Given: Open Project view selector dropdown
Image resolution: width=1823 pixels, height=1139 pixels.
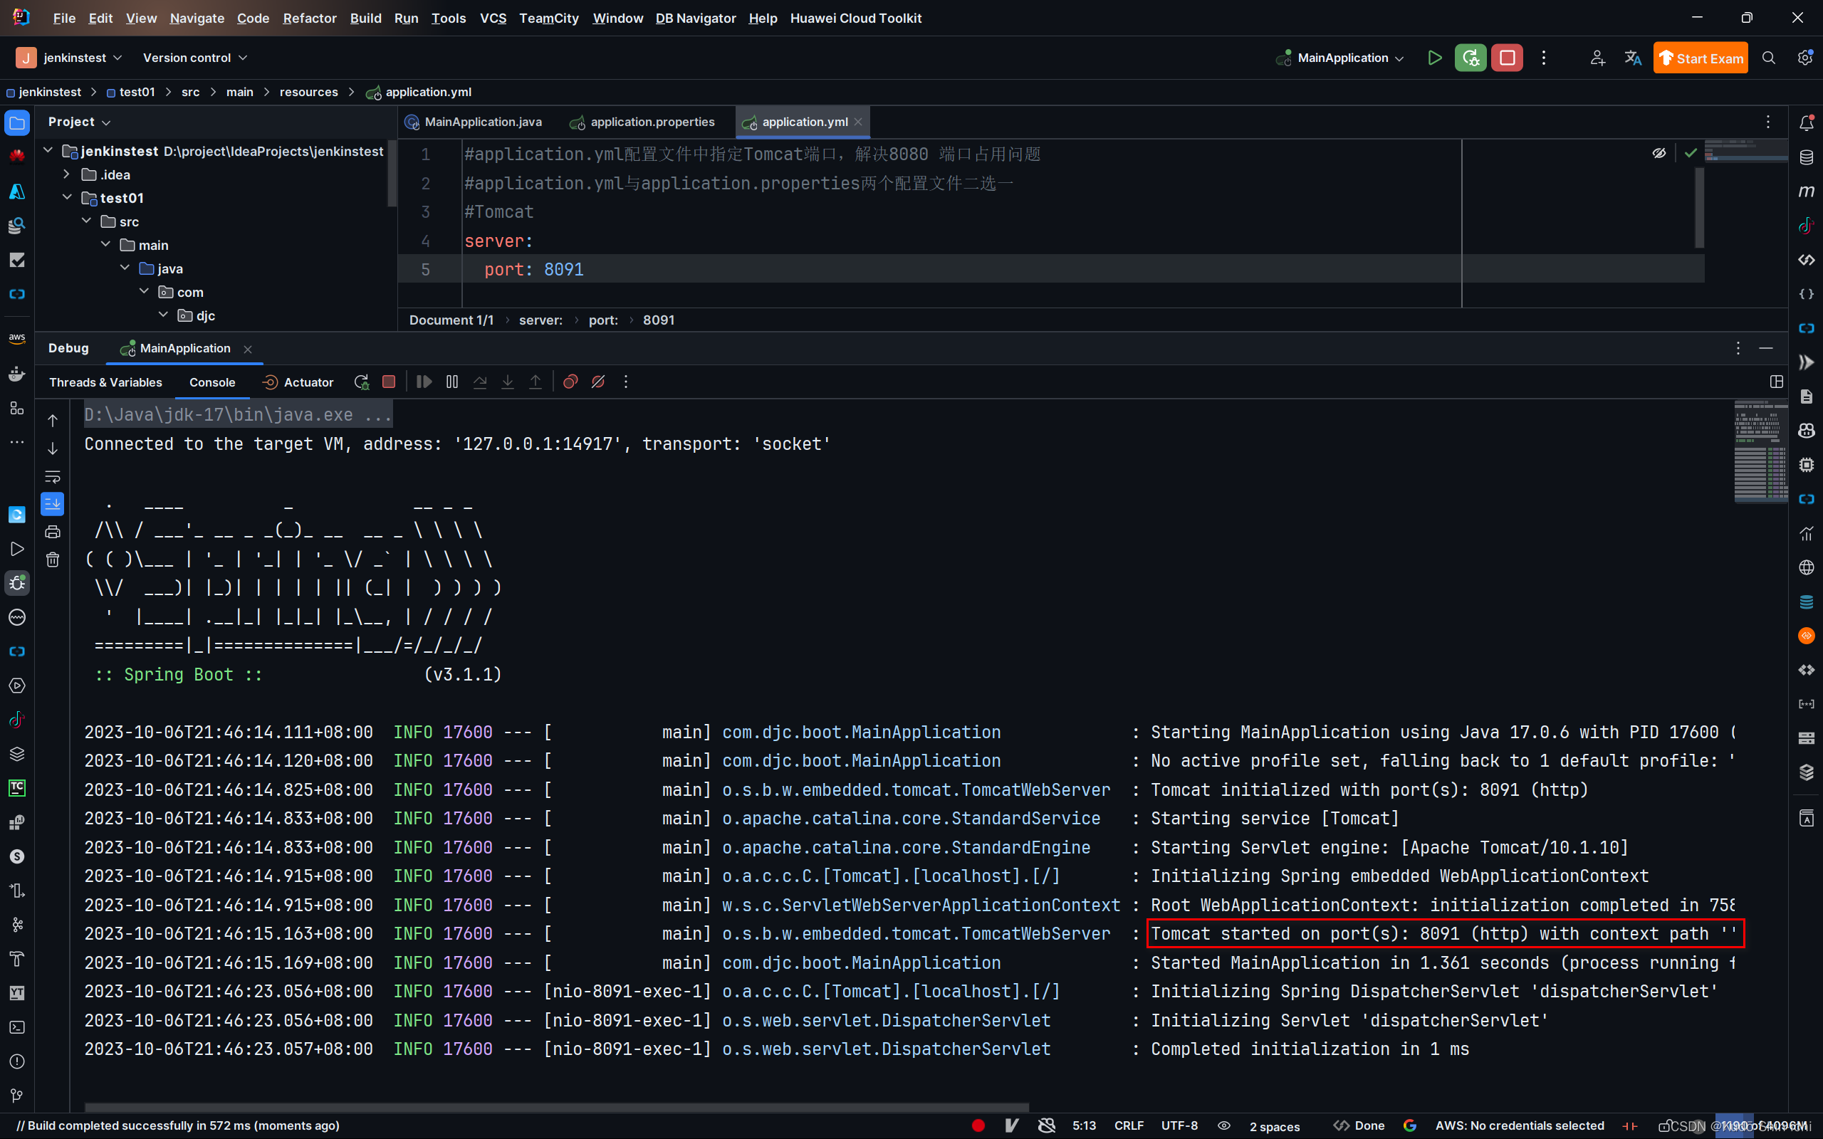Looking at the screenshot, I should click(x=80, y=122).
